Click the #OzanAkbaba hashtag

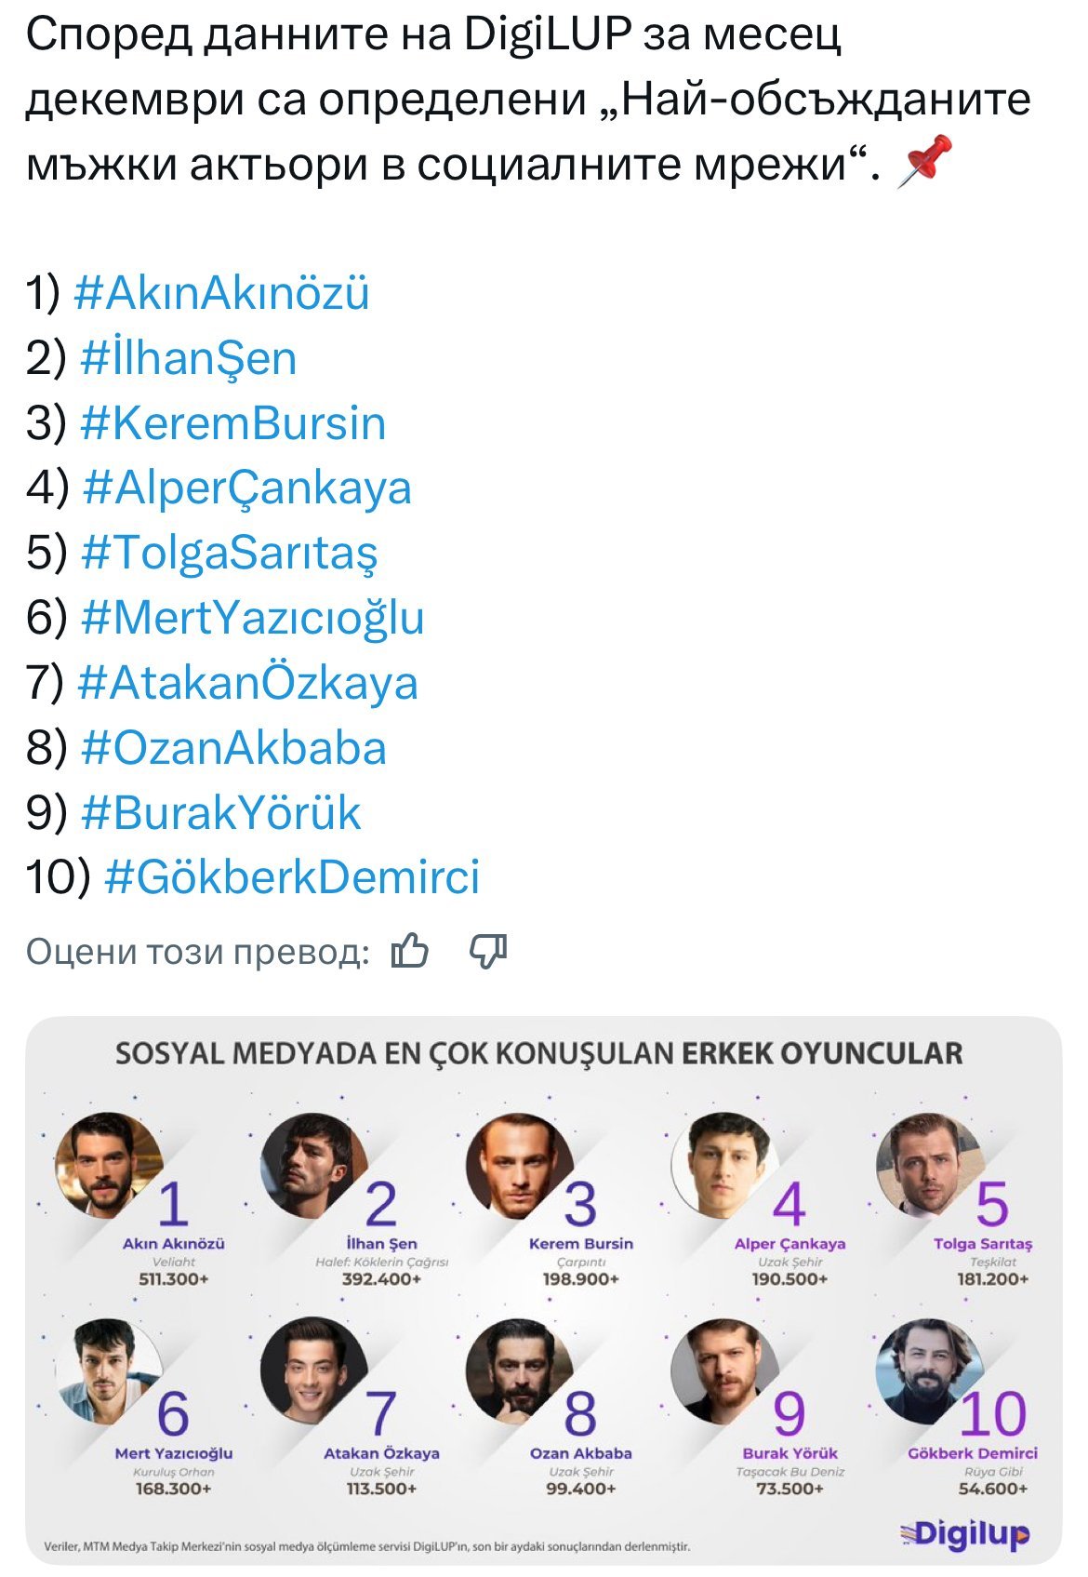(234, 748)
